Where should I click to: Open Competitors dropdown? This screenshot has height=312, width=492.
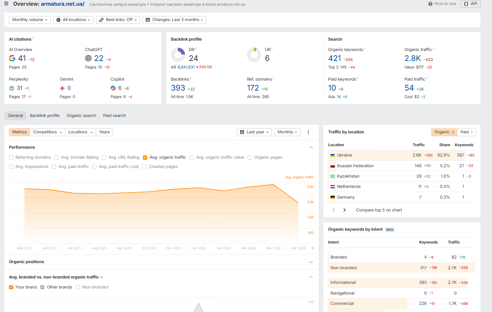coord(48,132)
